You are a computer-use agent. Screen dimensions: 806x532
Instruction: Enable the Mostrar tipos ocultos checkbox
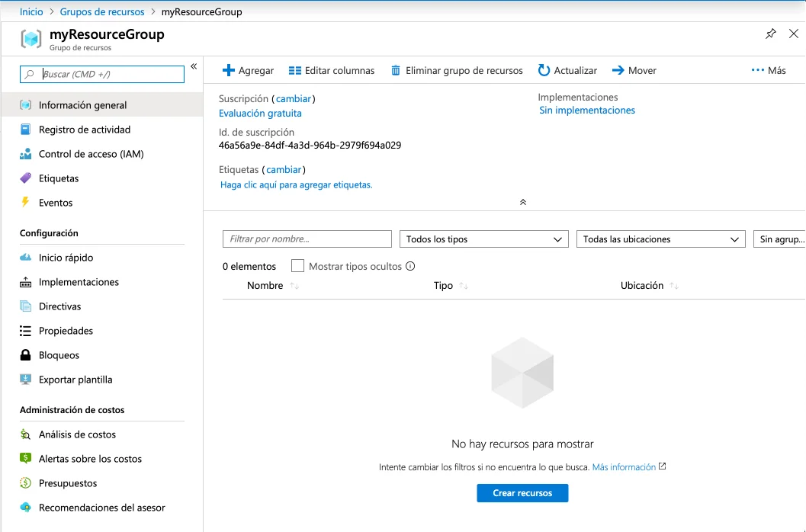click(x=297, y=266)
